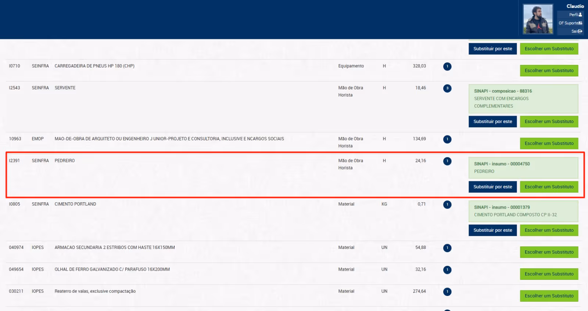Click Claudio username text
588x311 pixels.
point(575,6)
